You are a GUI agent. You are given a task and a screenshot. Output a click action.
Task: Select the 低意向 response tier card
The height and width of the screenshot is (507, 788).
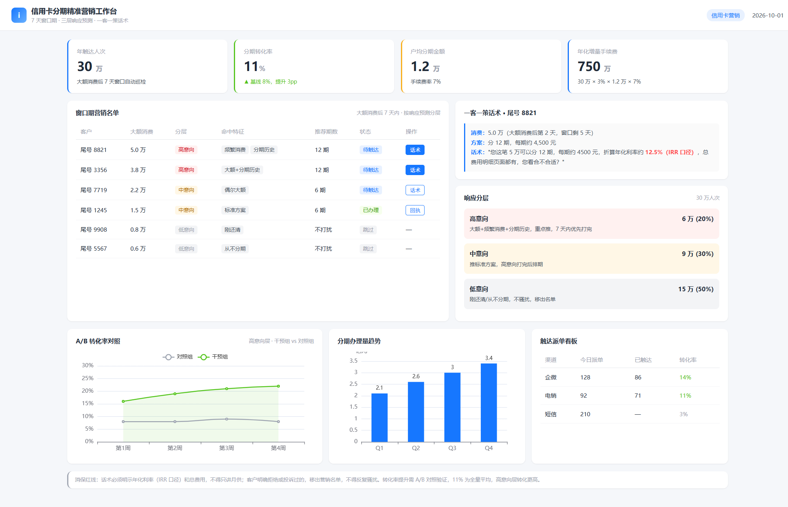591,294
